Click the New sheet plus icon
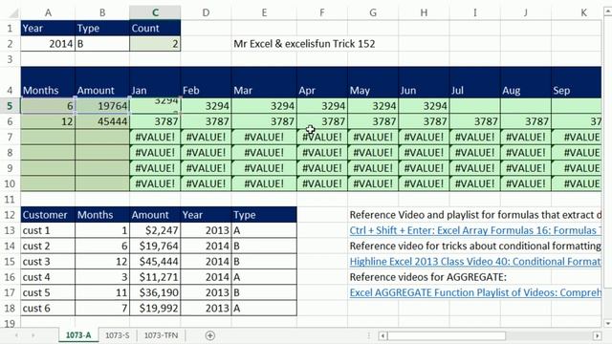 pyautogui.click(x=210, y=335)
